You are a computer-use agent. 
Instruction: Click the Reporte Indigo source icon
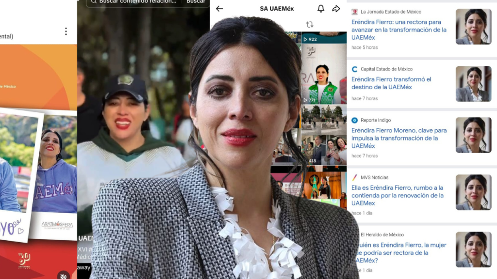point(355,120)
